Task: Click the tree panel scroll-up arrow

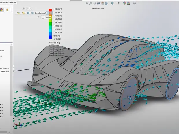Action: pos(12,44)
